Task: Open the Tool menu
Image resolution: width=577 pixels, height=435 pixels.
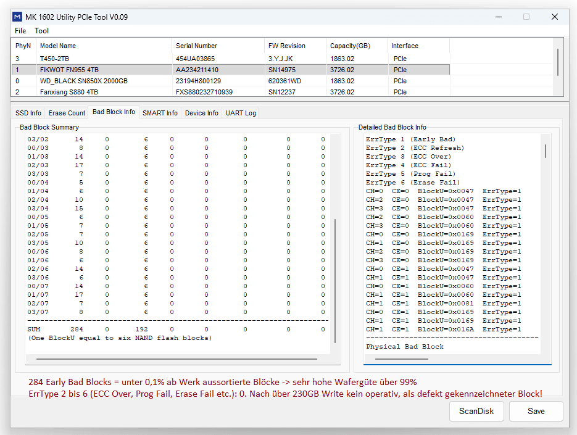Action: pyautogui.click(x=41, y=31)
